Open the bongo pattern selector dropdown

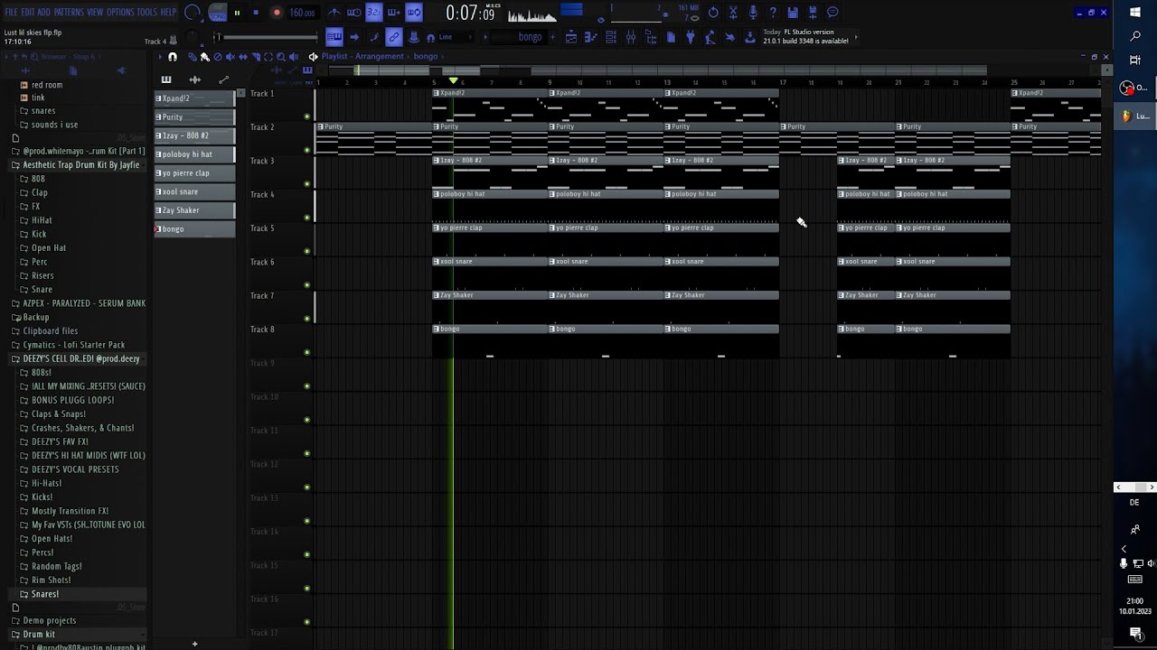530,37
